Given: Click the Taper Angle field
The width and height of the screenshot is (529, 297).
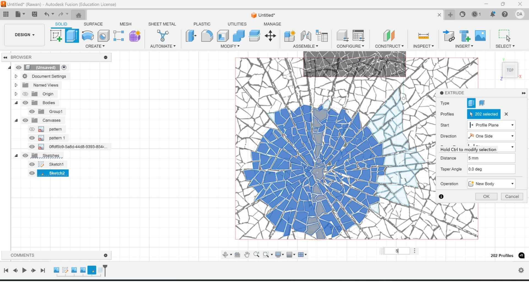Looking at the screenshot, I should (491, 169).
